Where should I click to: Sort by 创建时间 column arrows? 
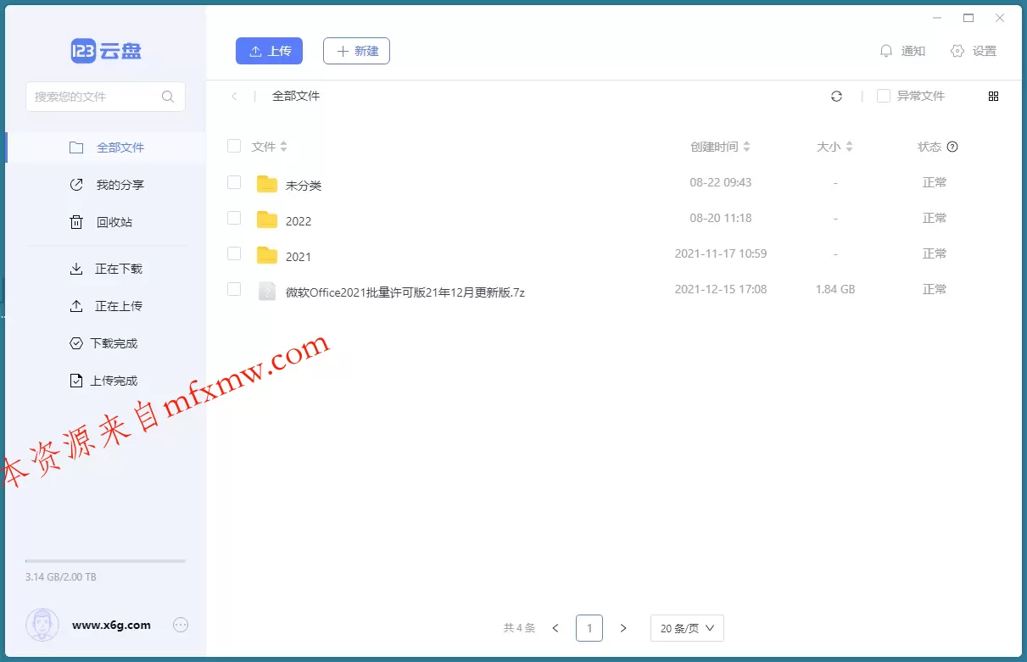point(747,147)
